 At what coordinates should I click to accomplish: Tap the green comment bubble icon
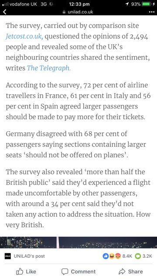pos(138,256)
